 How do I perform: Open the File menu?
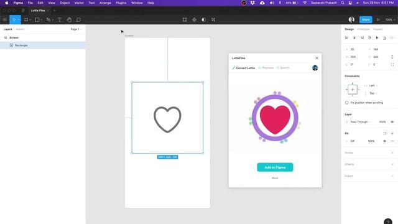coord(30,2)
